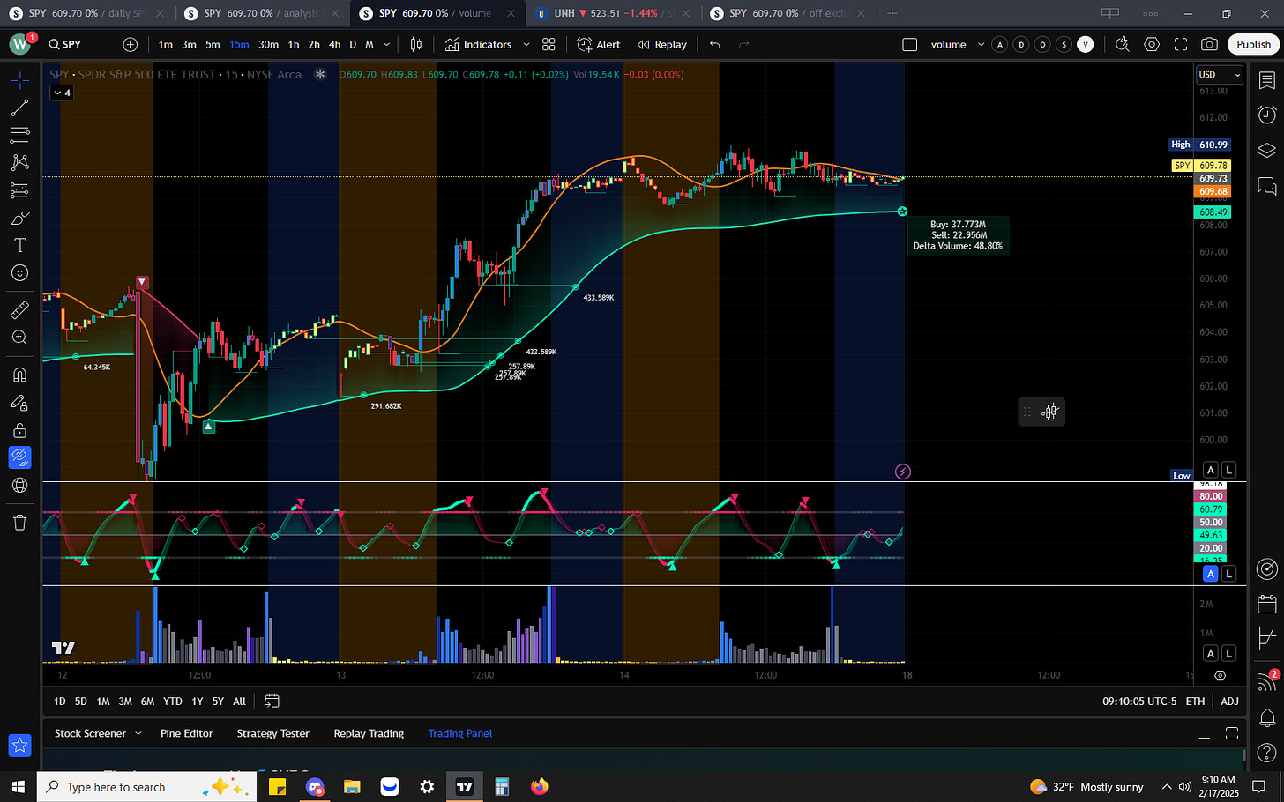Image resolution: width=1284 pixels, height=802 pixels.
Task: Open the Pine Editor tab
Action: coord(187,733)
